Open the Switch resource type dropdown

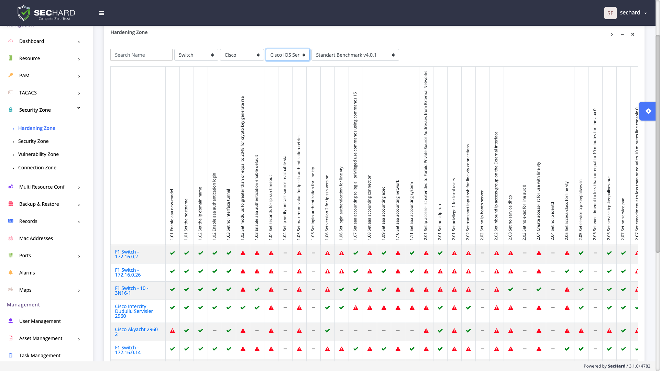(x=196, y=55)
